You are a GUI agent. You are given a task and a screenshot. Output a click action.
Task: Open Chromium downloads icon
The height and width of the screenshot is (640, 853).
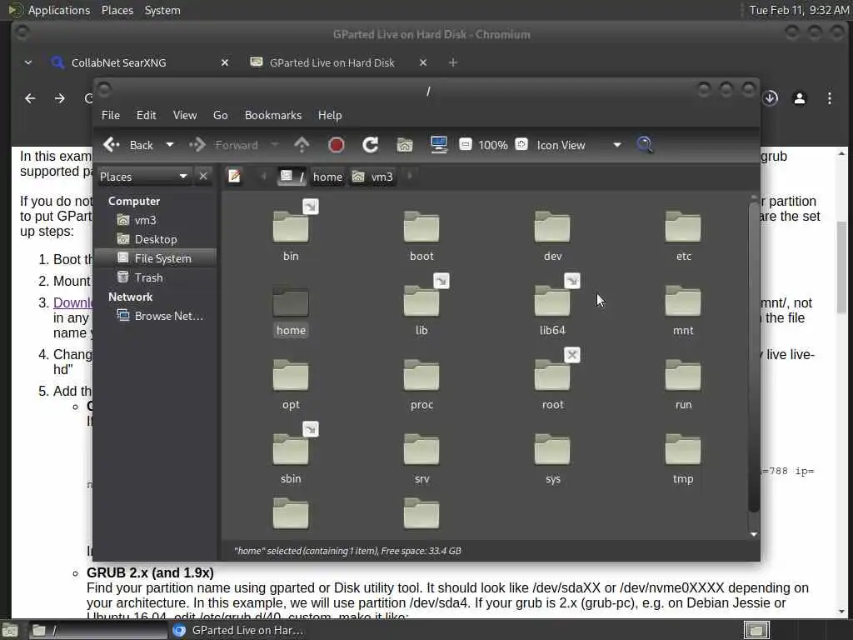click(770, 98)
